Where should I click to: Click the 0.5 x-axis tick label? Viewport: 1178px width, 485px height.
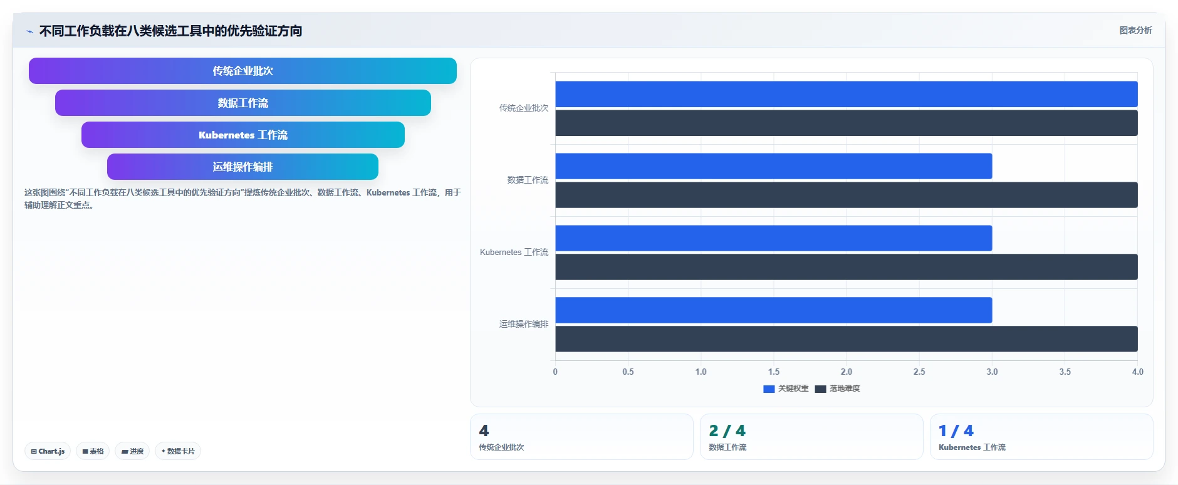coord(628,372)
